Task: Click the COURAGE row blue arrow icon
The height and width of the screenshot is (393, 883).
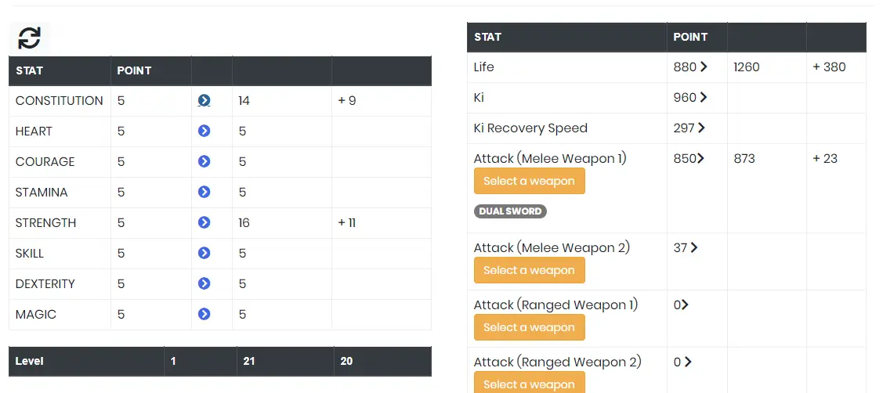Action: tap(204, 161)
